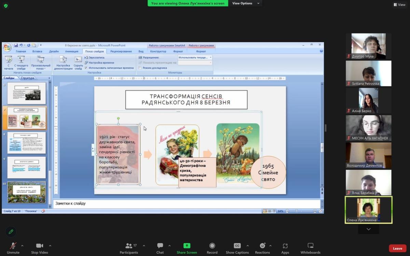This screenshot has height=256, width=410.
Task: Switch to Slide Sorter view in status bar
Action: (x=269, y=211)
